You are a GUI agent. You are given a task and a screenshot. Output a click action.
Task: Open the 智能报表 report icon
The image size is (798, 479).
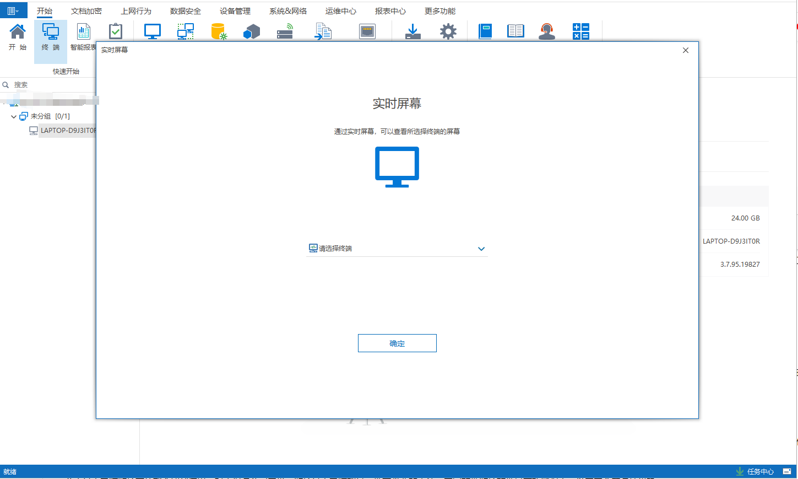pyautogui.click(x=84, y=31)
